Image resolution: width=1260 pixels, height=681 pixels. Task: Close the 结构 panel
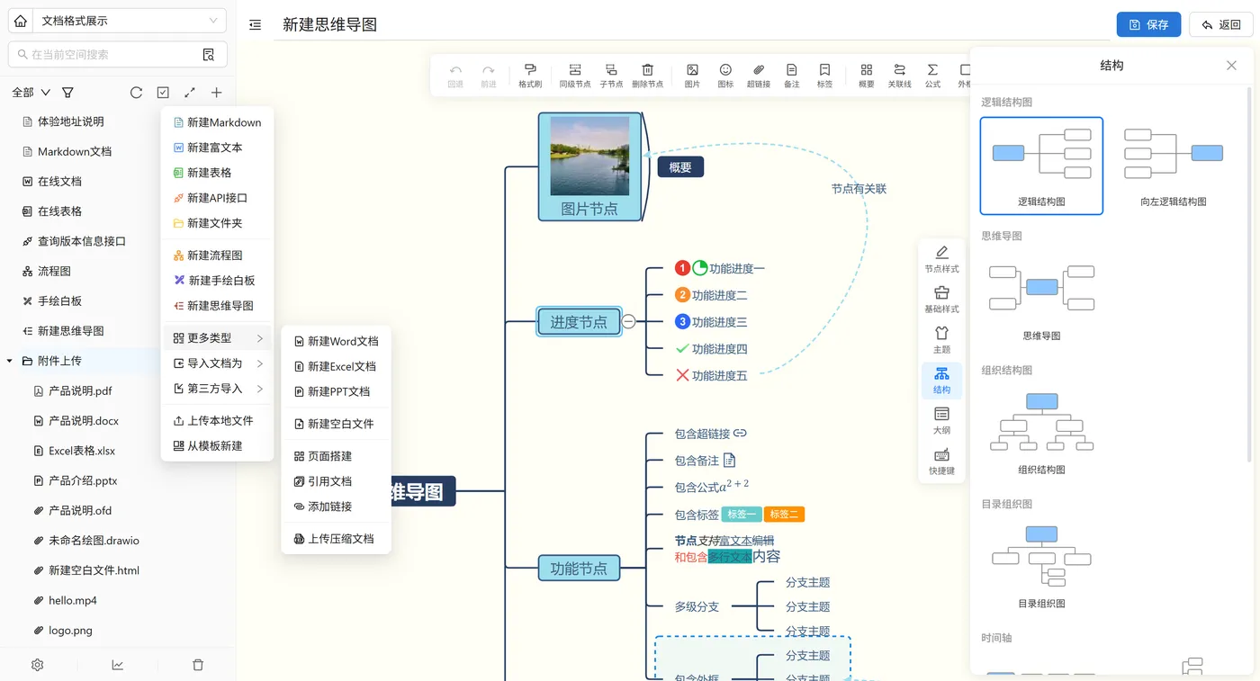click(x=1231, y=66)
